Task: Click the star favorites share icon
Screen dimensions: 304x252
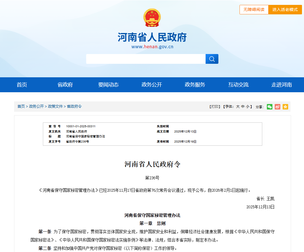Action: coord(285,107)
